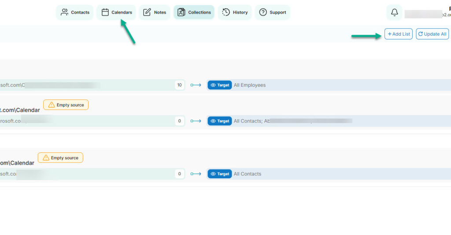
Task: Click the t.com\Calendar heading
Action: click(x=20, y=110)
